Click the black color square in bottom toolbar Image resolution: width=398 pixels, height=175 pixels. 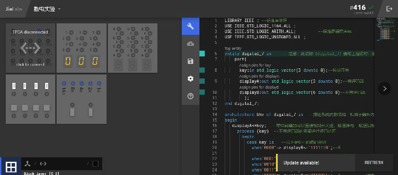[96, 164]
